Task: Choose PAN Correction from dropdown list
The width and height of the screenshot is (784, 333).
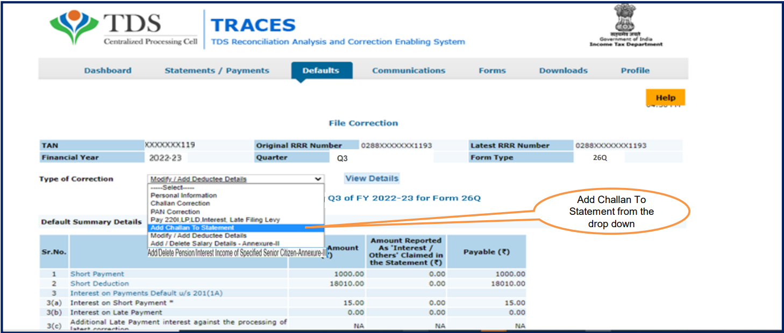Action: click(236, 212)
